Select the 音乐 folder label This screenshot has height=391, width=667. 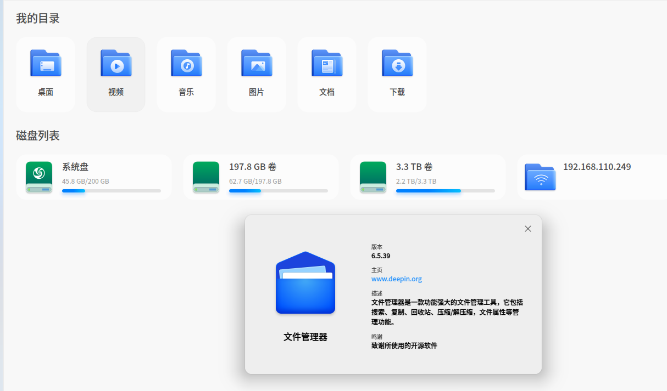coord(186,92)
